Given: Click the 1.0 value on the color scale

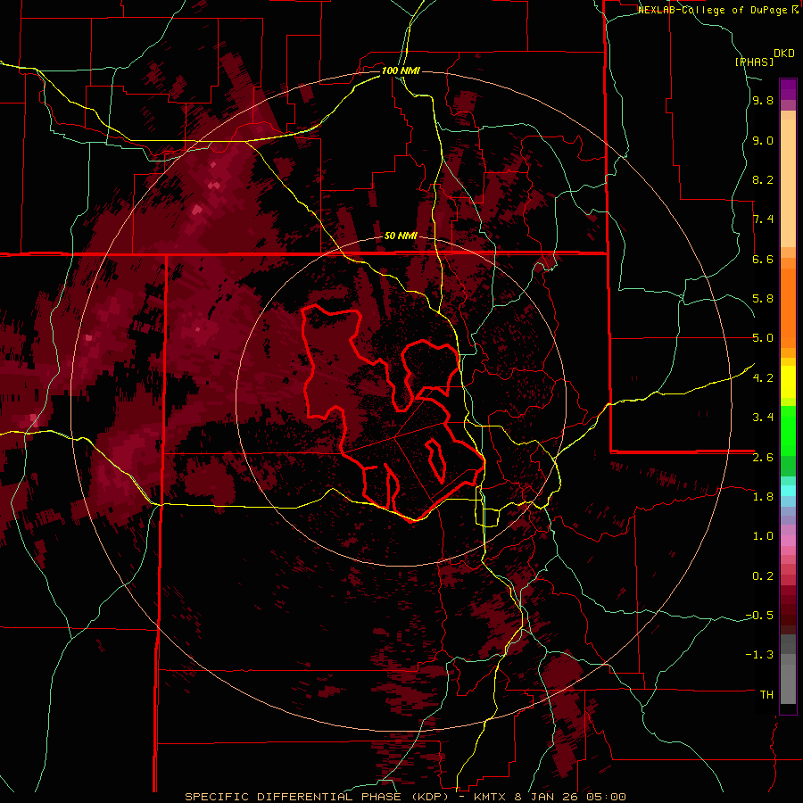Looking at the screenshot, I should [763, 536].
